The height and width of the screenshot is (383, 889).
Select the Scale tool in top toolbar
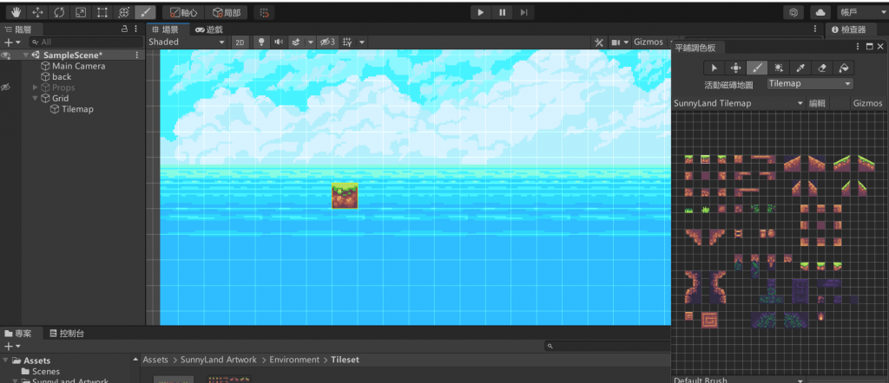[x=81, y=12]
